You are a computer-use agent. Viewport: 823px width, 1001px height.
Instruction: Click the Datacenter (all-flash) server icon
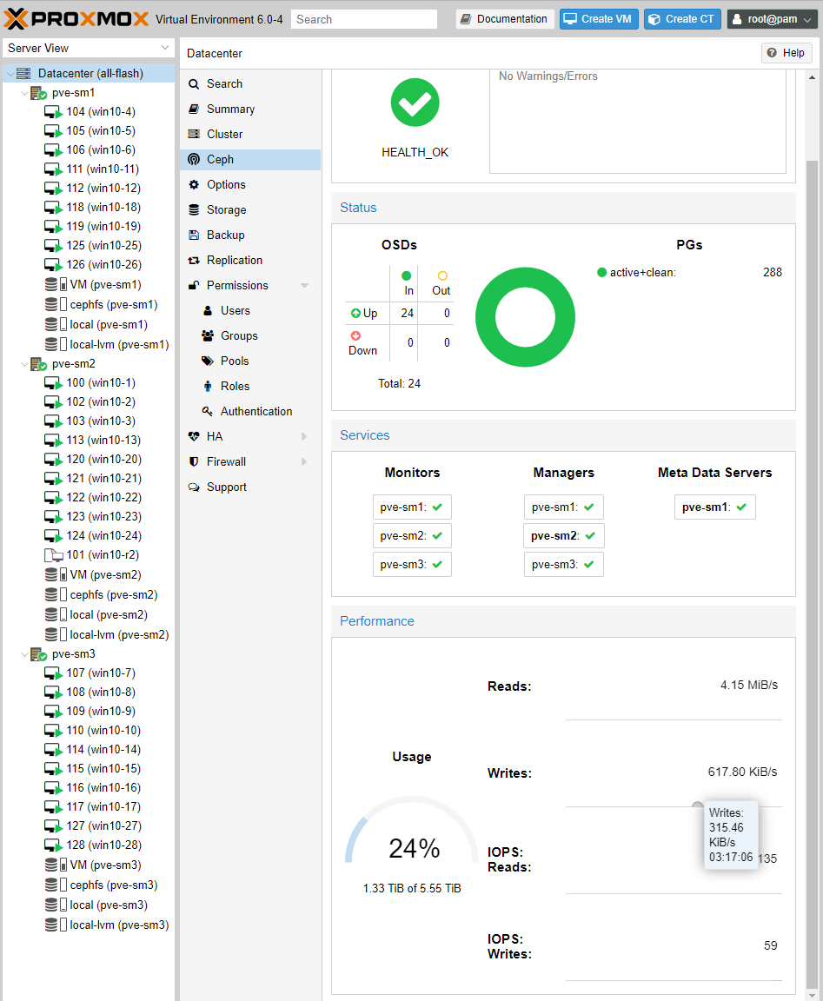coord(23,73)
